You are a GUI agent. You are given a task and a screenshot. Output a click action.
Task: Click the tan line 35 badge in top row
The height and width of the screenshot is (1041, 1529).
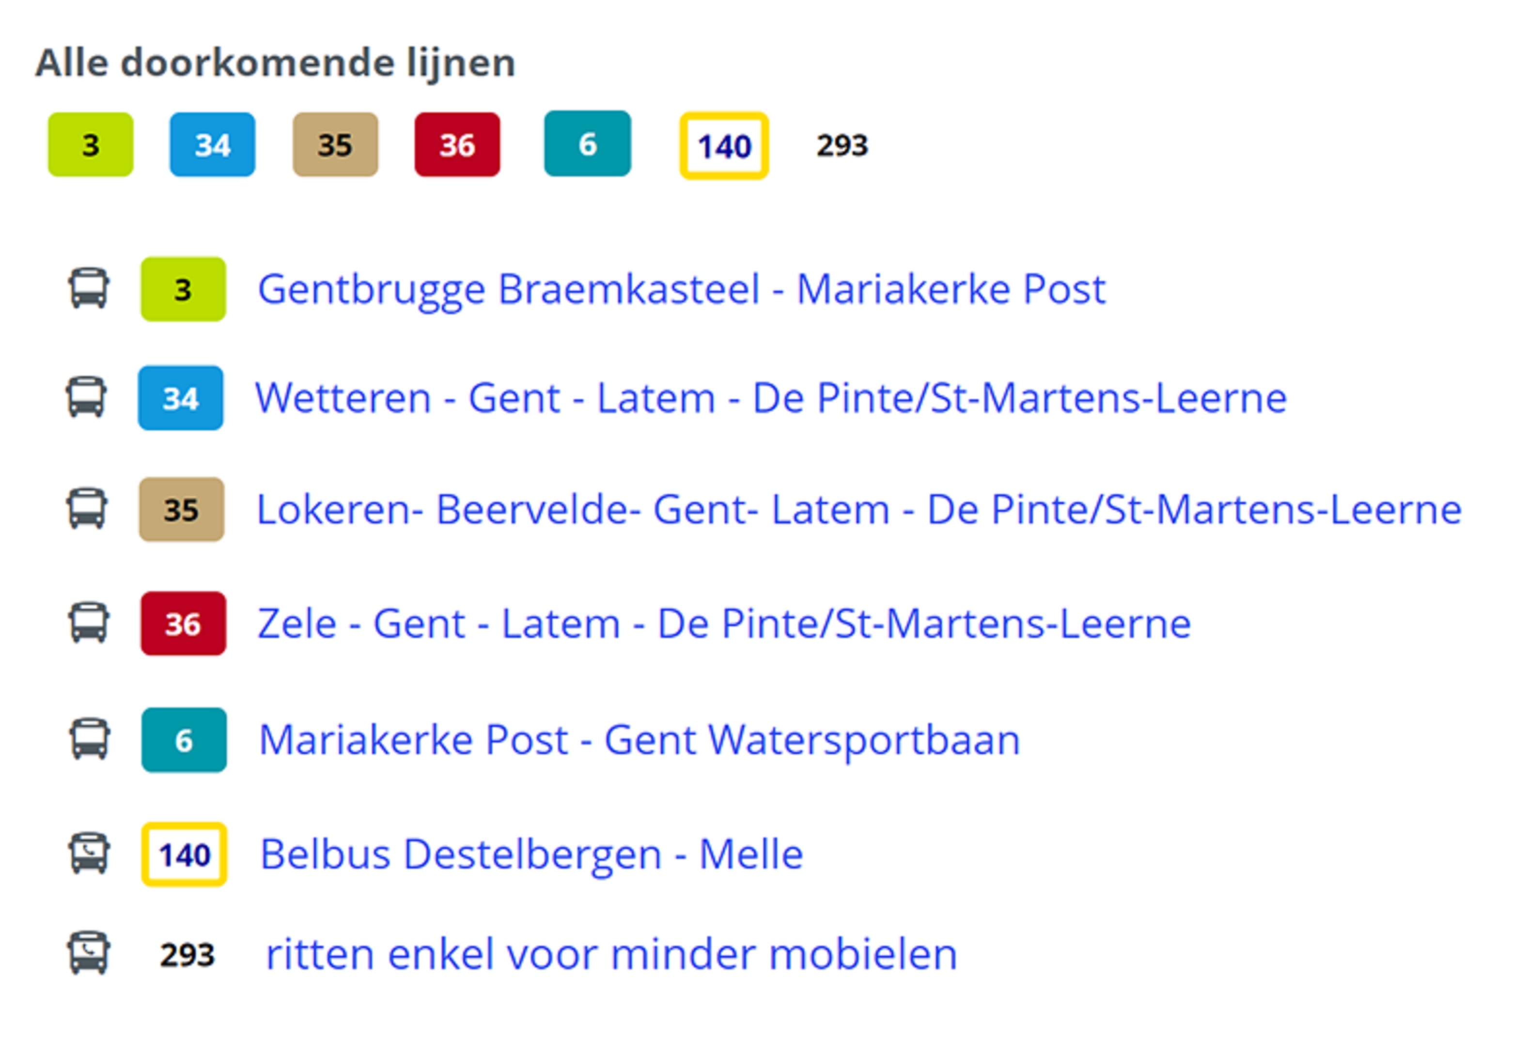[x=335, y=144]
